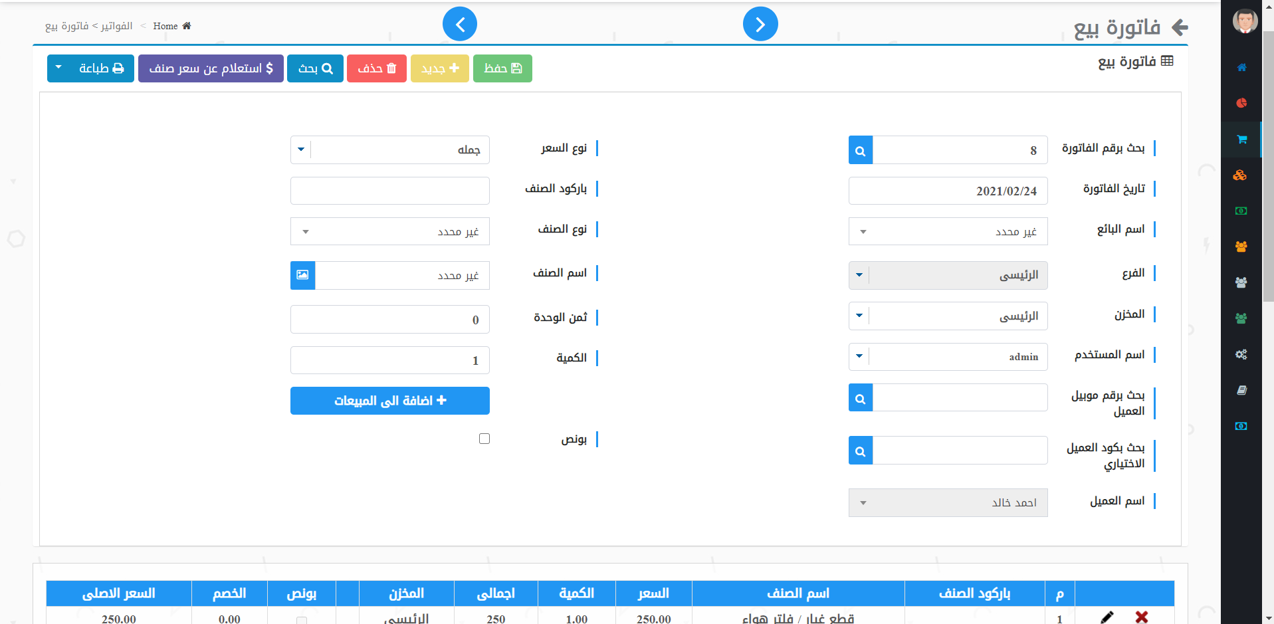
Task: Click the search icon next to invoice number
Action: [861, 151]
